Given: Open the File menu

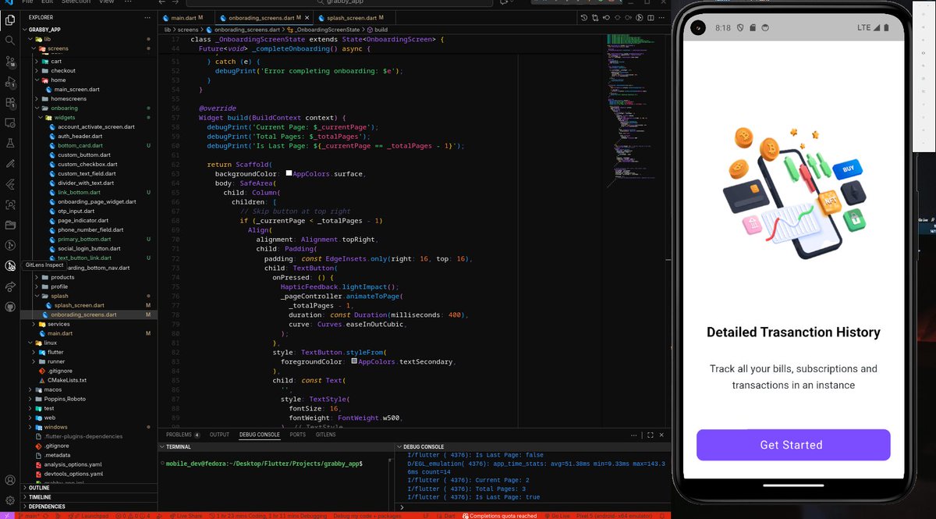Looking at the screenshot, I should coord(28,2).
